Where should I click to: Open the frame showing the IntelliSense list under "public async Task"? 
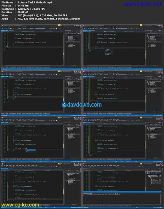[123, 47]
